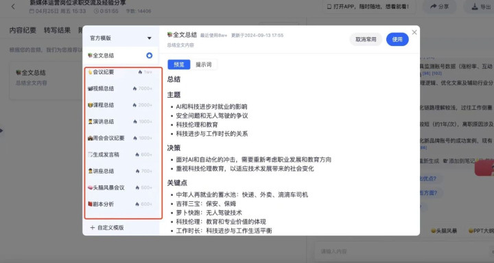Viewport: 494px width, 263px height.
Task: Select the 视频总结 template icon
Action: [90, 89]
